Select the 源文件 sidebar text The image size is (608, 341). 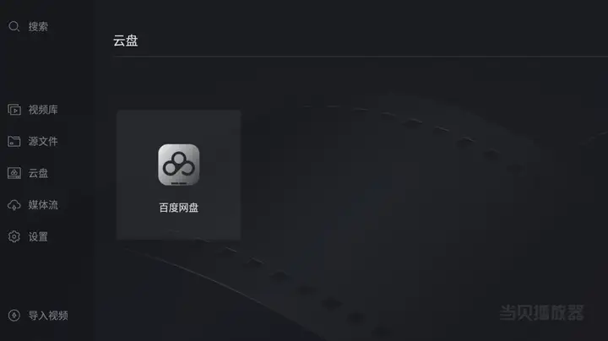coord(43,142)
